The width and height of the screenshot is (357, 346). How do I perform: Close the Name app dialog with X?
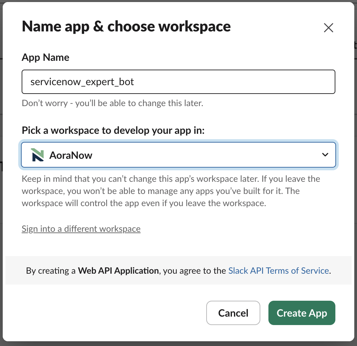328,28
